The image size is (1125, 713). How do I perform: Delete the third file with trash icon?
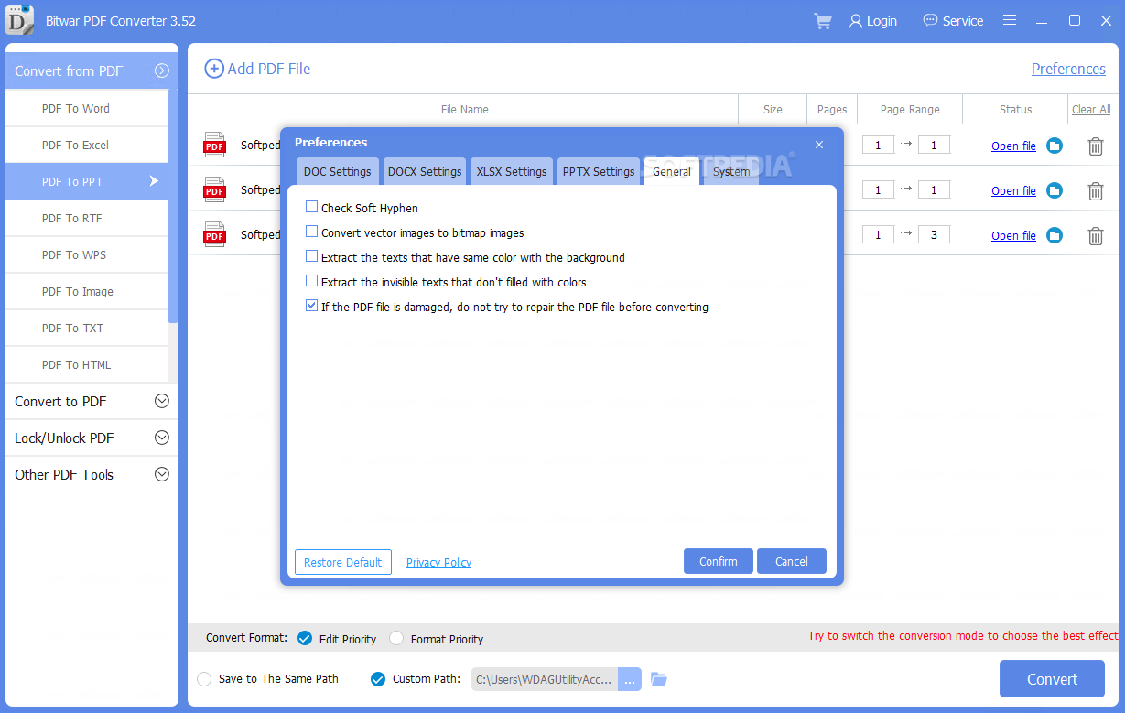tap(1095, 236)
